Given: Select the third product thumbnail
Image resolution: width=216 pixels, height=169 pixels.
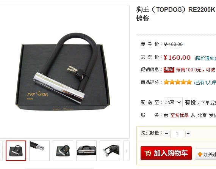Looking at the screenshot, I should (x=63, y=151).
